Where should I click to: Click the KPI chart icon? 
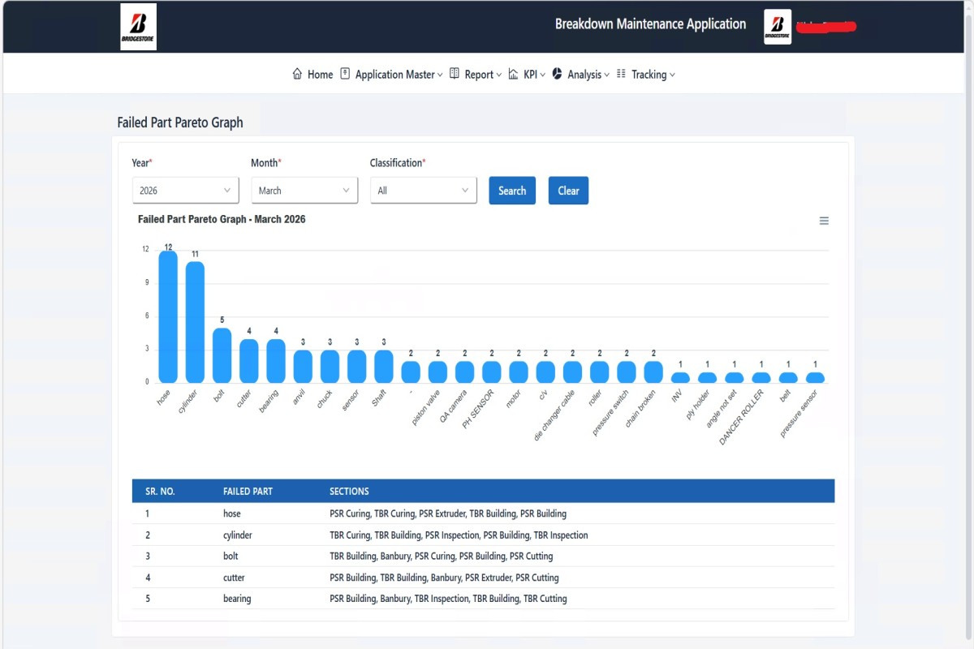tap(513, 74)
